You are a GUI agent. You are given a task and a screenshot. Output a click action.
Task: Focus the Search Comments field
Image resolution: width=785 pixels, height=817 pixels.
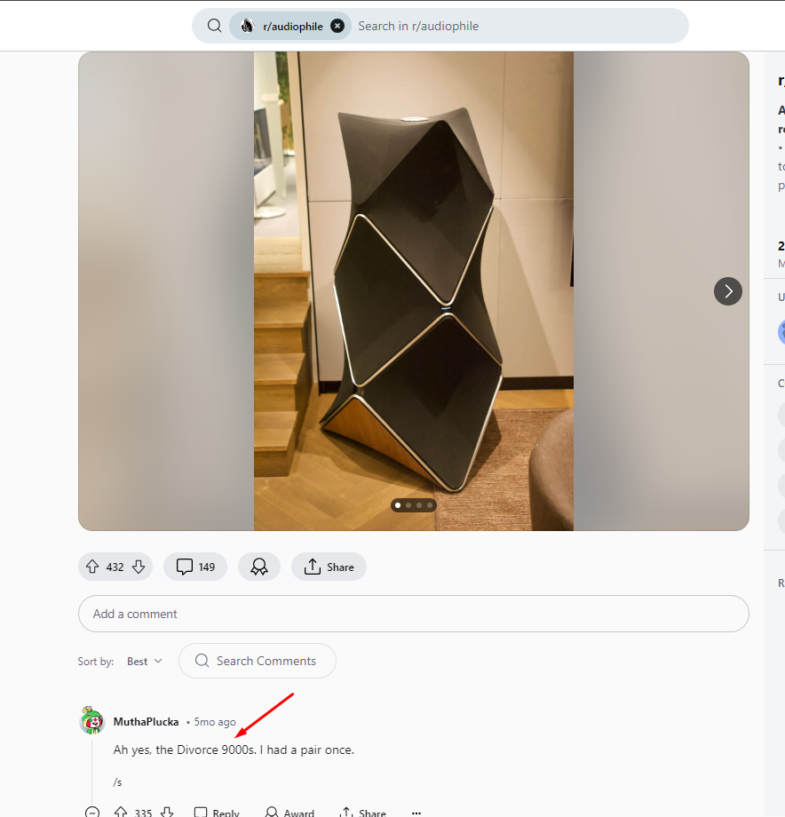pos(258,661)
